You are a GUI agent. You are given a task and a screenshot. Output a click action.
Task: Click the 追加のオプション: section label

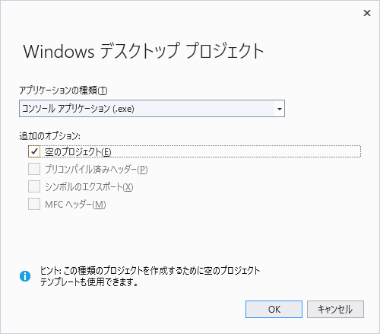50,136
